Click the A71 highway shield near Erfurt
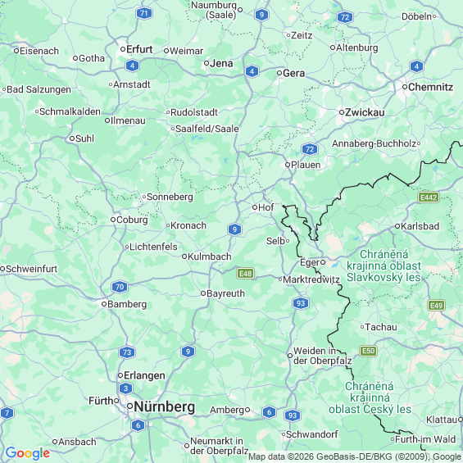The width and height of the screenshot is (463, 463). [144, 13]
